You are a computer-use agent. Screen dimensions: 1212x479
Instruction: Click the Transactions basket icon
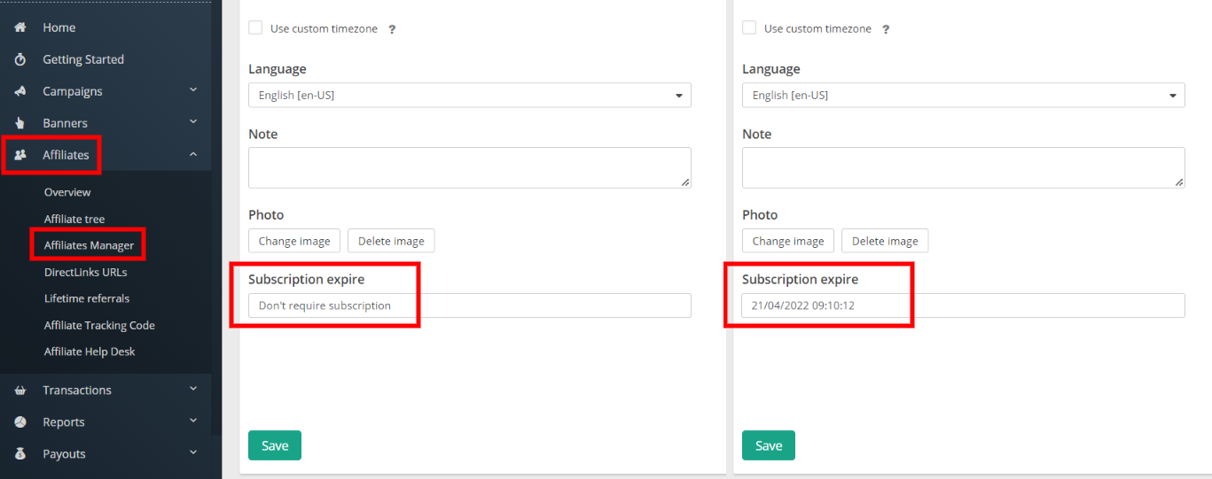tap(20, 390)
